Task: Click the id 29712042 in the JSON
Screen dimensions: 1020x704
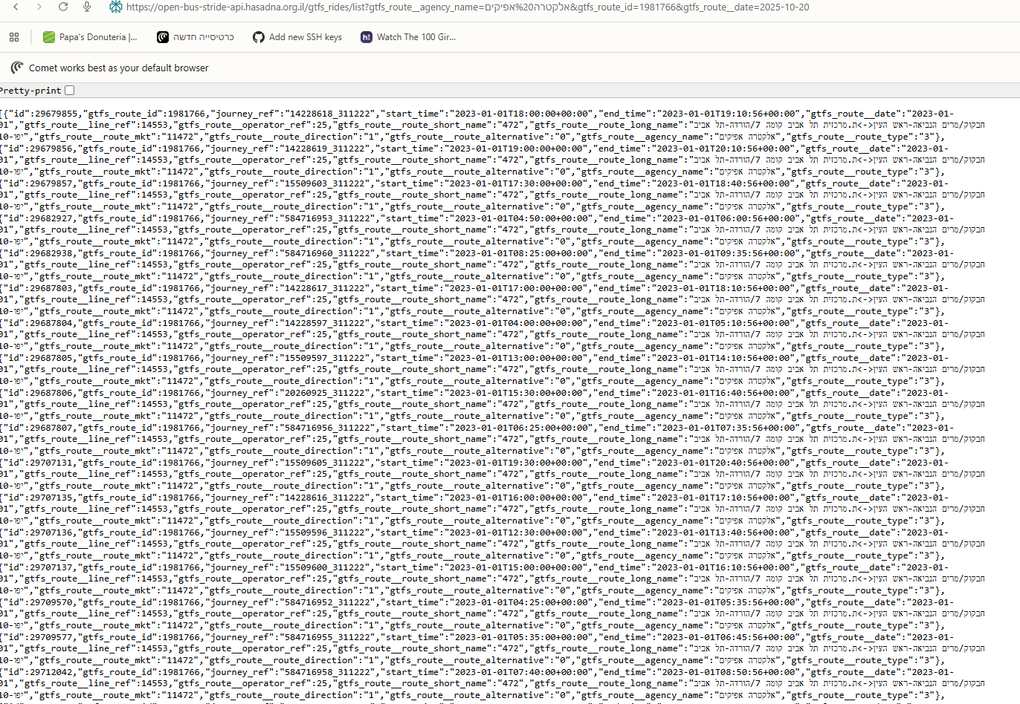Action: (x=54, y=672)
